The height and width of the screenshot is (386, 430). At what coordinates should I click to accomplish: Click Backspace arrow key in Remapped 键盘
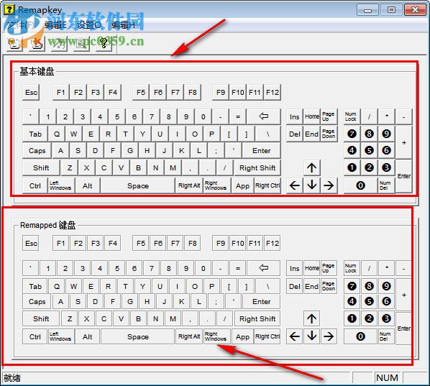click(x=264, y=268)
